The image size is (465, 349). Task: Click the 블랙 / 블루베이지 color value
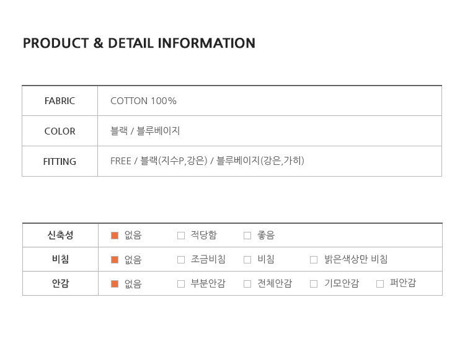(145, 131)
